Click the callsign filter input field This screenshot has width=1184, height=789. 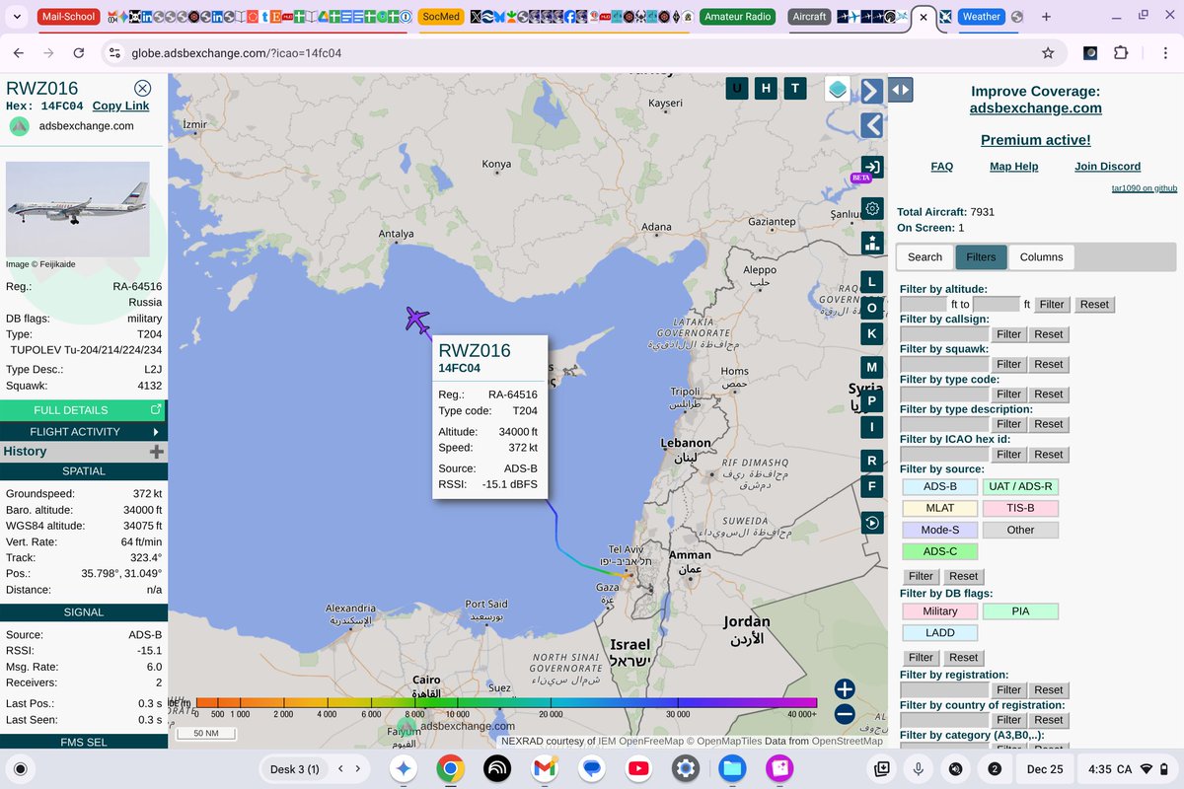pos(944,334)
